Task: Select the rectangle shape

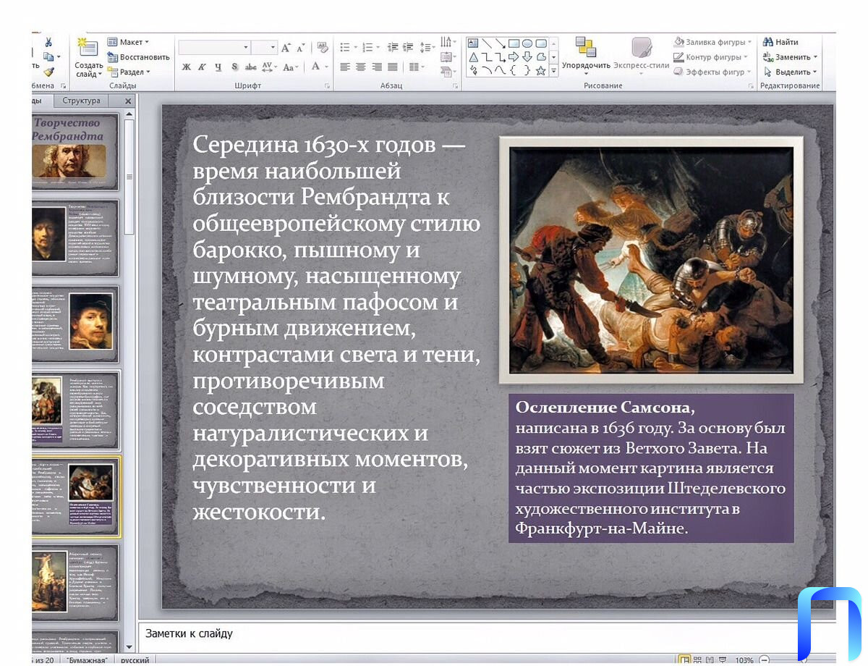Action: (x=514, y=43)
